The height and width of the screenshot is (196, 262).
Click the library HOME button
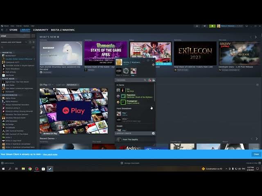tap(16, 36)
